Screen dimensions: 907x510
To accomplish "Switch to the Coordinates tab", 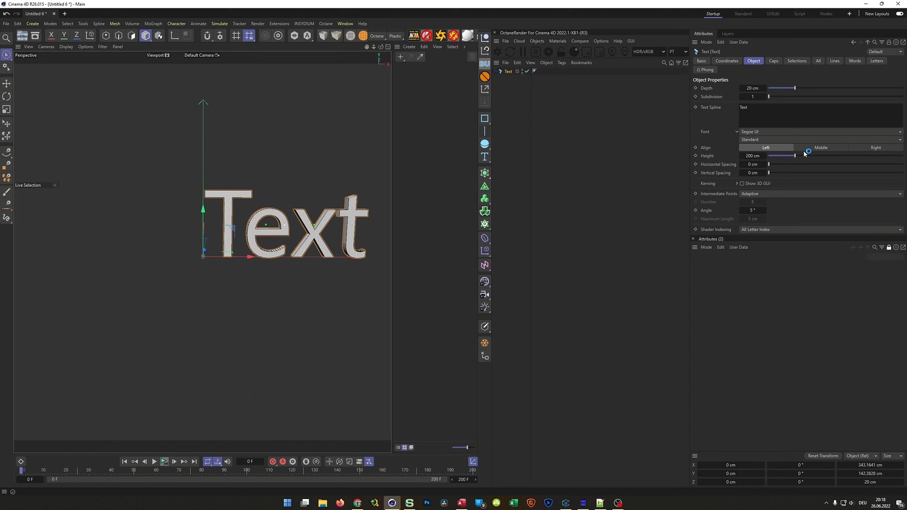I will [727, 61].
